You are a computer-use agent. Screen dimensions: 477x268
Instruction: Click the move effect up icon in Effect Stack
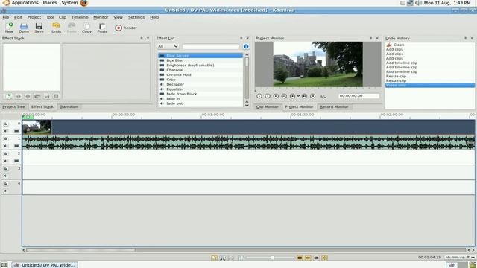click(19, 96)
